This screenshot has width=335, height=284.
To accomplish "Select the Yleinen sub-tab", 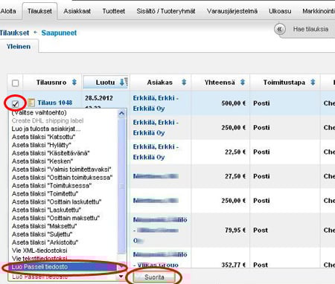I will (x=19, y=47).
